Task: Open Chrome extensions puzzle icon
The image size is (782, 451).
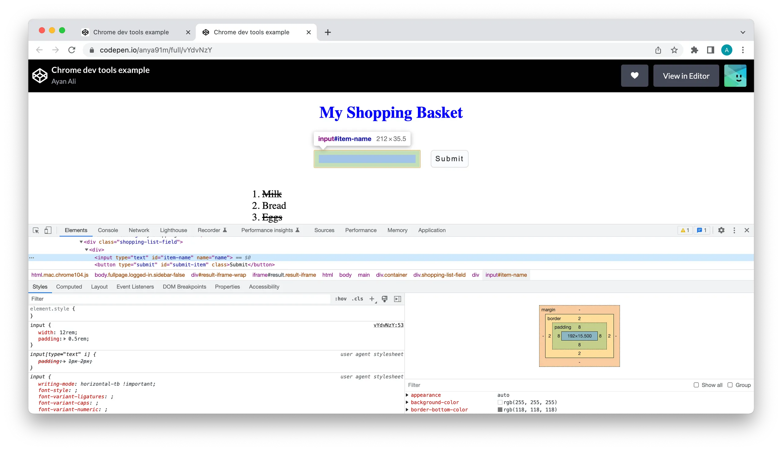Action: (x=694, y=50)
